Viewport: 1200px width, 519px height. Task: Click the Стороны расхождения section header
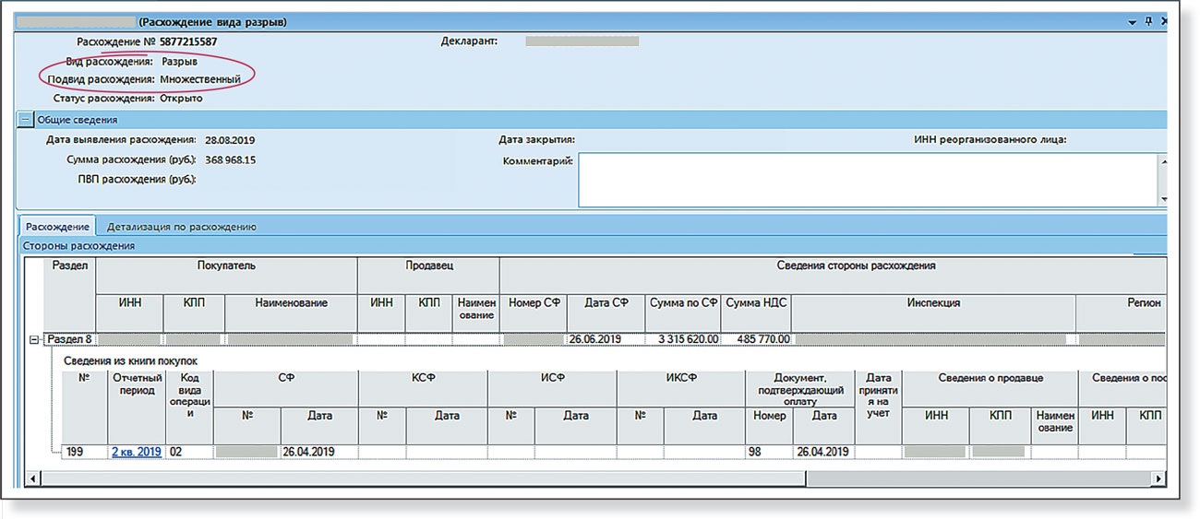point(78,246)
